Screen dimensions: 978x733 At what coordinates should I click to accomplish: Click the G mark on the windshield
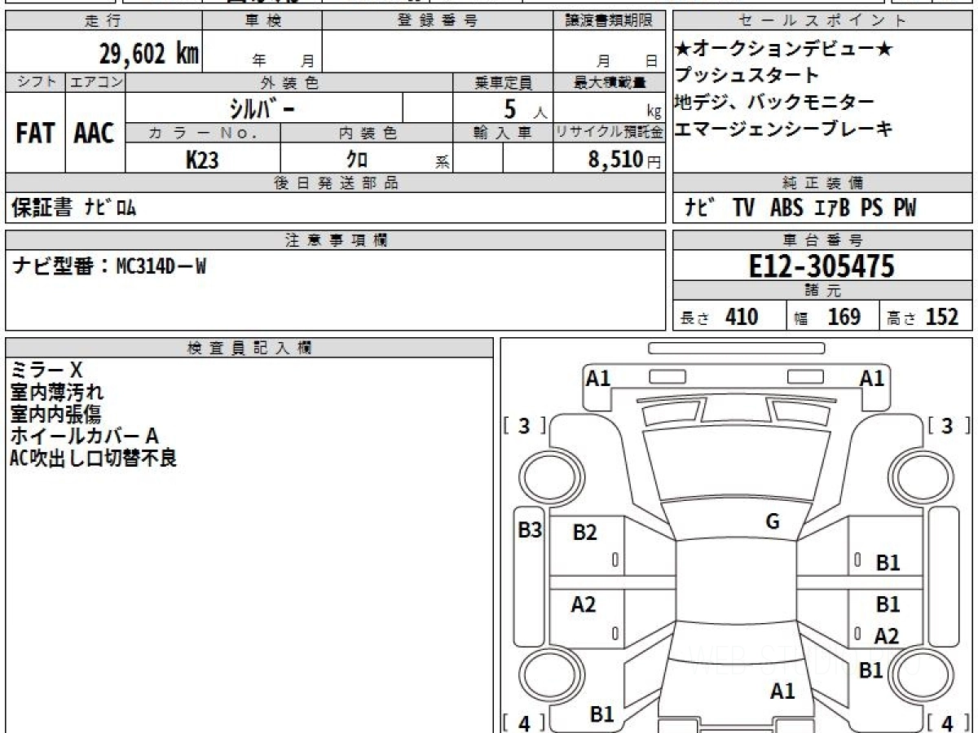point(772,522)
